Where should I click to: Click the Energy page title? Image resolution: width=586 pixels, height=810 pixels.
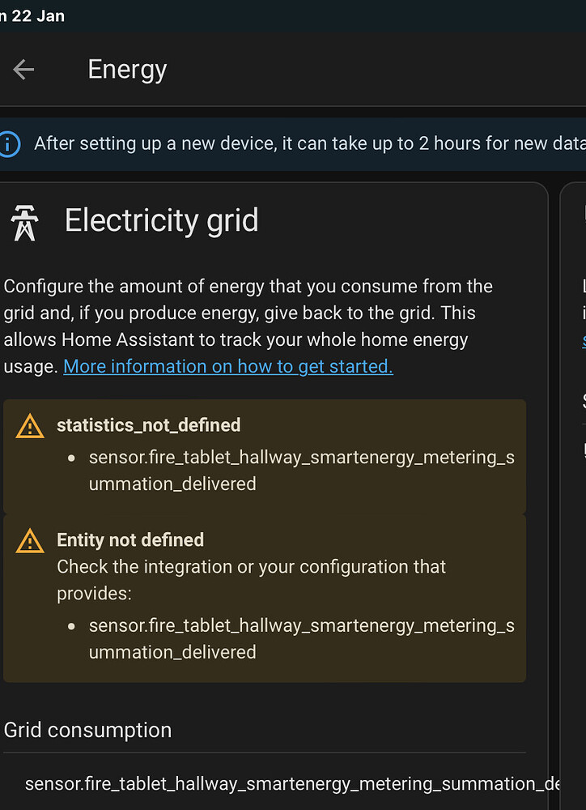tap(126, 69)
